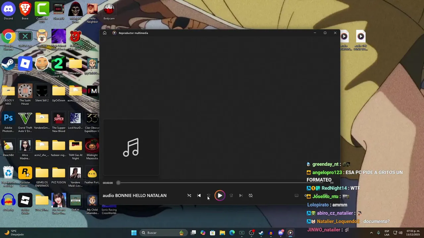Click the home icon in media player

click(105, 33)
